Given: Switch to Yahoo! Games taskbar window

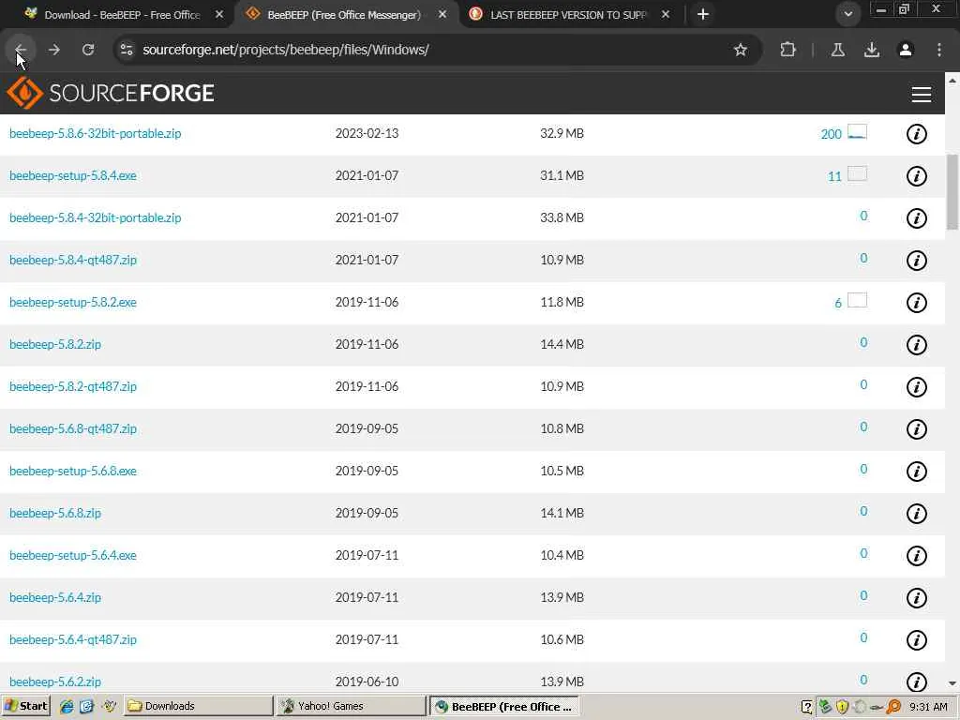Looking at the screenshot, I should pyautogui.click(x=351, y=706).
